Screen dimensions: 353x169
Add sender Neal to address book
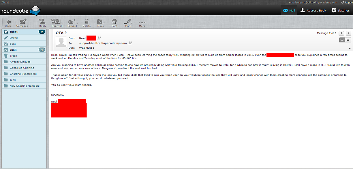click(99, 38)
